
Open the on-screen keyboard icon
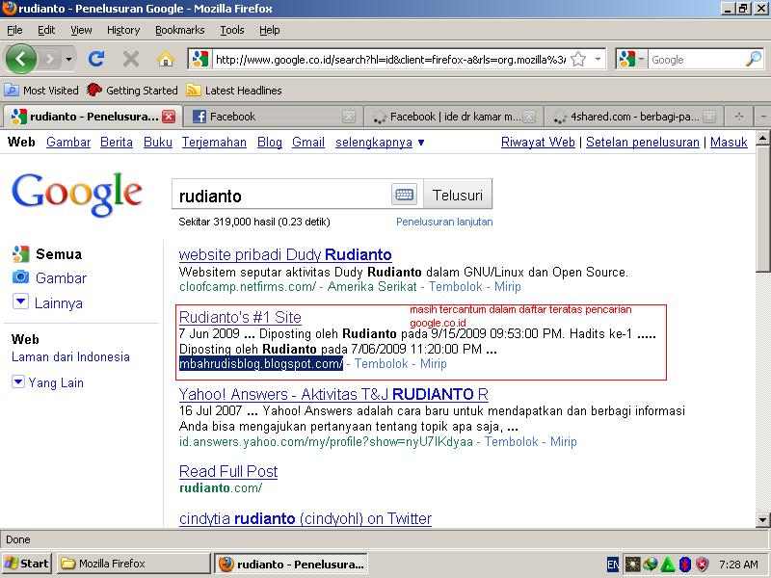click(x=404, y=195)
